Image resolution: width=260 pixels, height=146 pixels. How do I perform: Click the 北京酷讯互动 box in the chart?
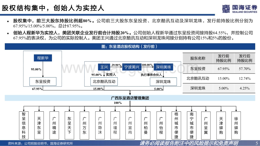(104, 81)
